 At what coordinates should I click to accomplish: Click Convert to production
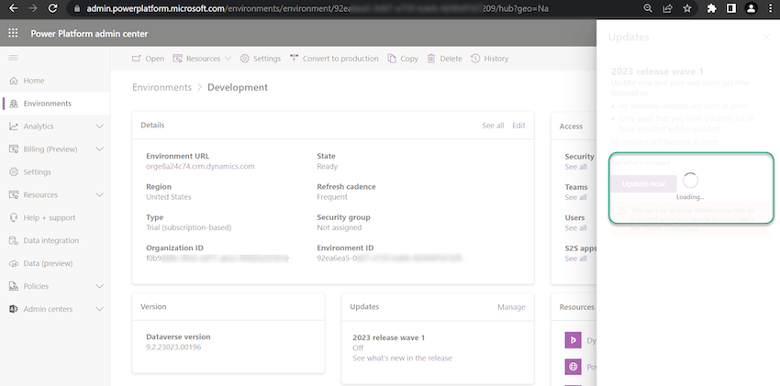(334, 59)
